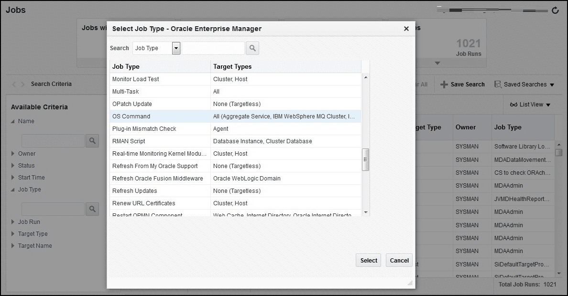Refresh the Jobs page
The height and width of the screenshot is (296, 568).
tap(555, 10)
